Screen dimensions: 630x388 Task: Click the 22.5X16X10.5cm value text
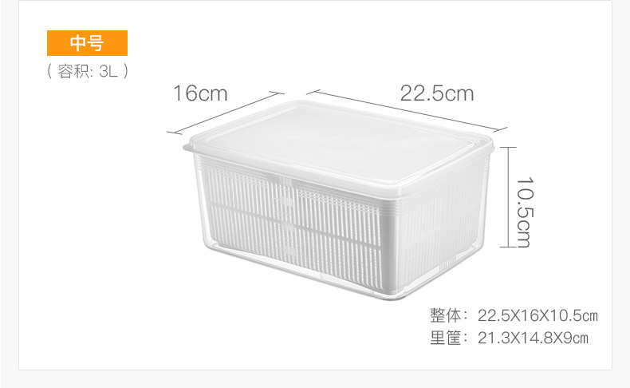point(537,315)
